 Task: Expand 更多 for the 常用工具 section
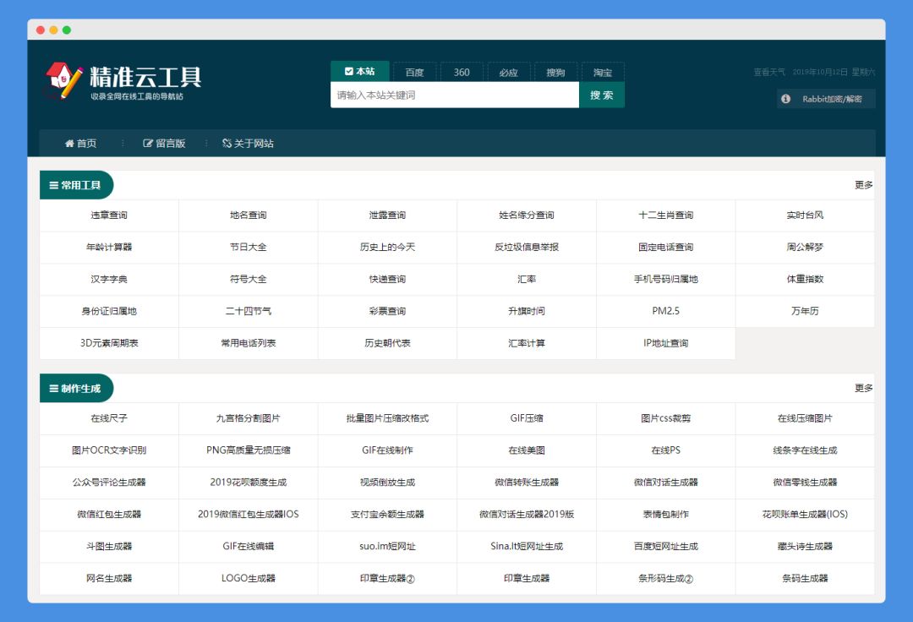point(863,184)
